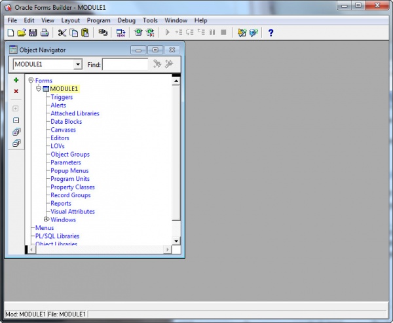The width and height of the screenshot is (393, 323).
Task: Click the Compile Module toolbar icon
Action: pyautogui.click(x=121, y=33)
